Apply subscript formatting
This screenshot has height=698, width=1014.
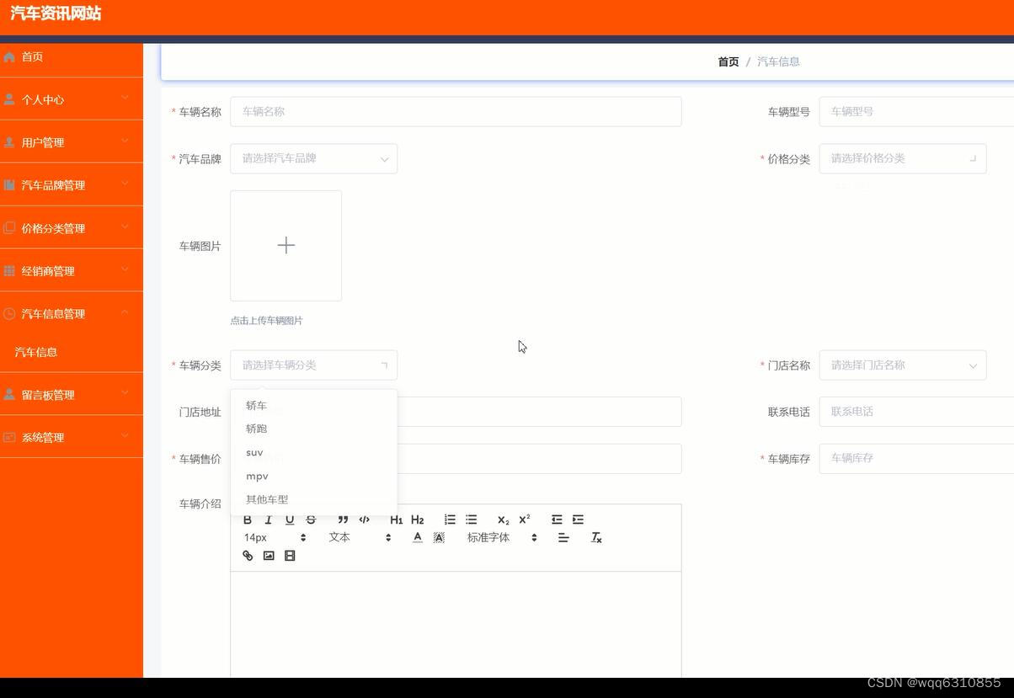pyautogui.click(x=503, y=520)
